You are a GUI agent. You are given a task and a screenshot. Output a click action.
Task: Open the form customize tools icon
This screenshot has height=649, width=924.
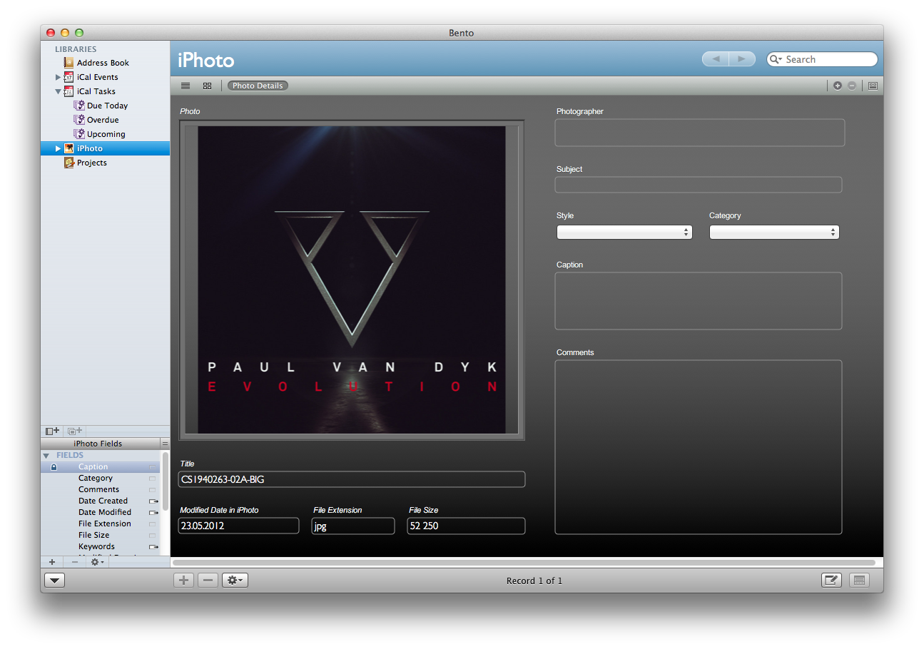873,86
